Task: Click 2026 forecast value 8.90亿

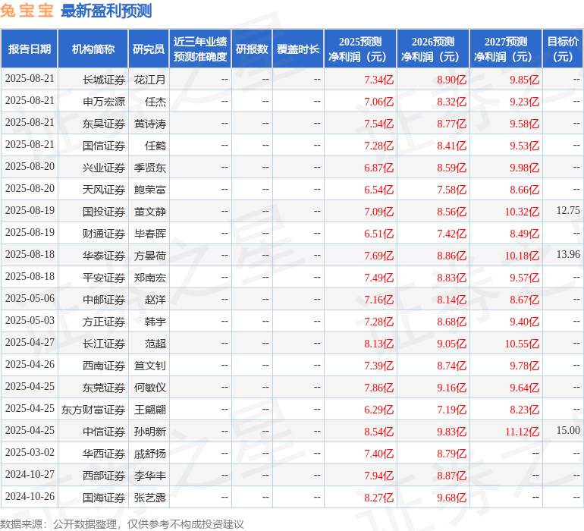Action: (x=451, y=80)
